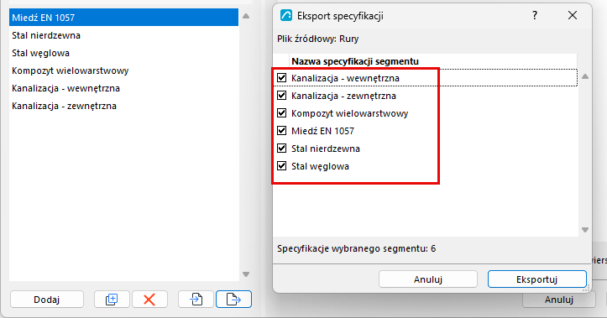Disable Stal nierdzewna checkbox in export list
The width and height of the screenshot is (607, 318).
coord(282,149)
